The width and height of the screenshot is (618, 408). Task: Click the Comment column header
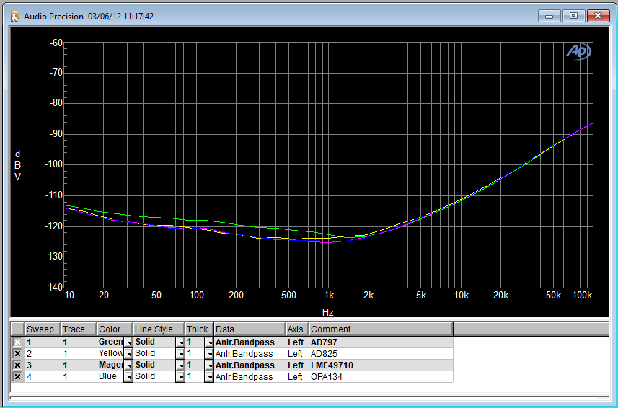tap(381, 329)
